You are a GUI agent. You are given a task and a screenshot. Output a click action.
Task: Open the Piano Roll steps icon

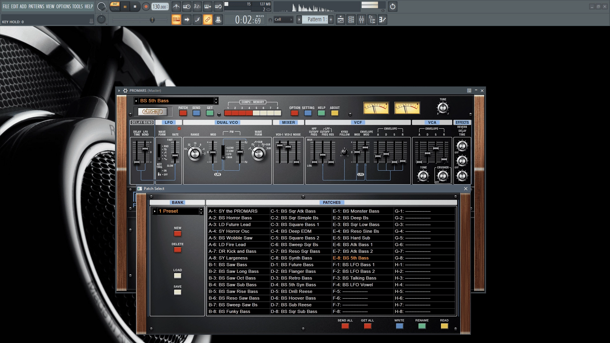383,20
